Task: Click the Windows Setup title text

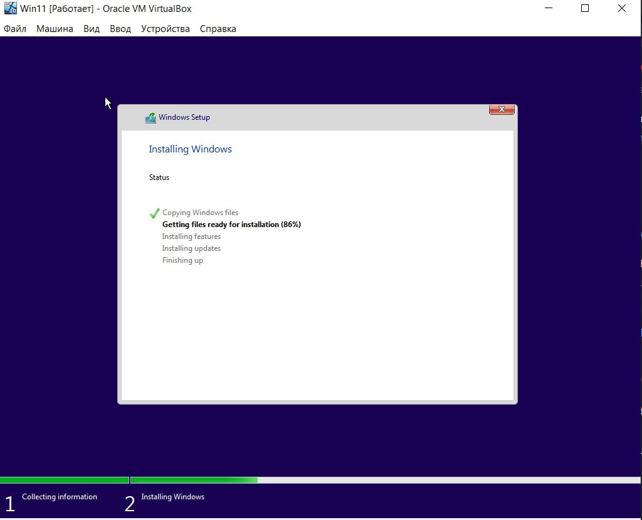Action: tap(184, 117)
